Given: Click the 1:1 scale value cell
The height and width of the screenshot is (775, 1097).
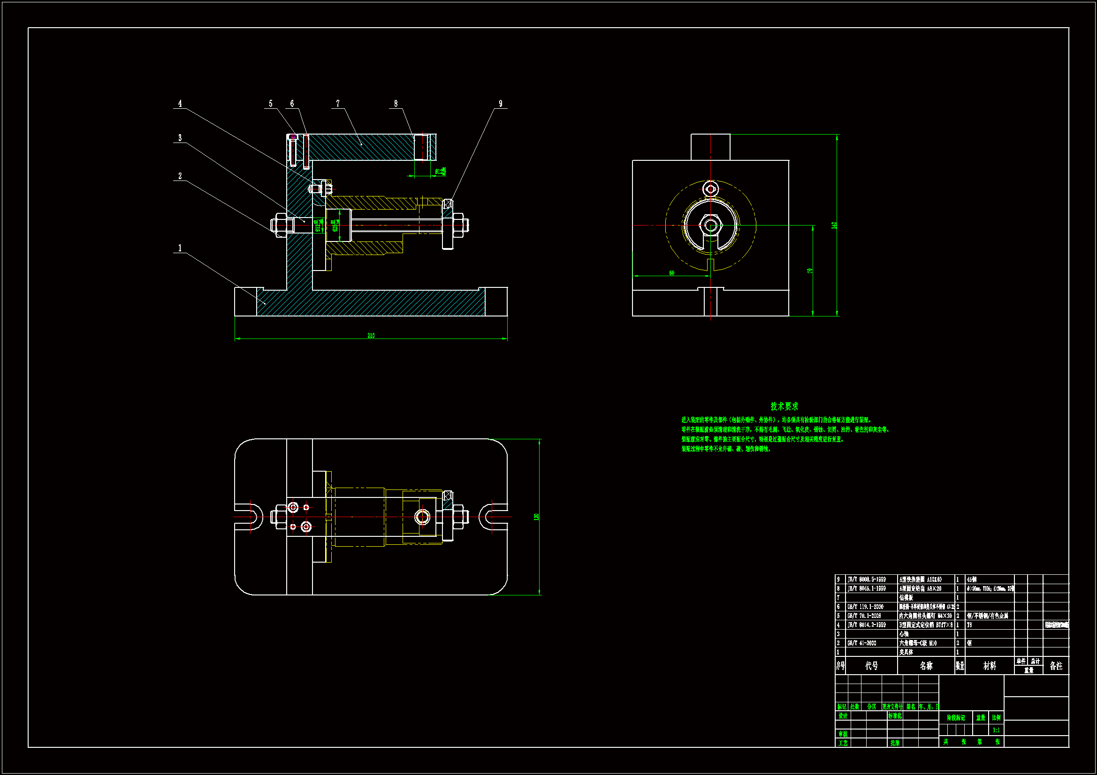Looking at the screenshot, I should click(x=996, y=730).
